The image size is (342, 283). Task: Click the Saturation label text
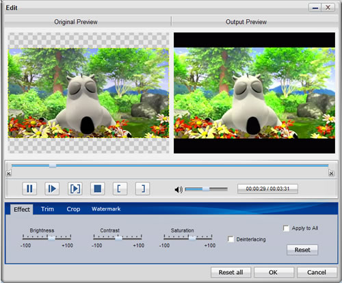[182, 230]
